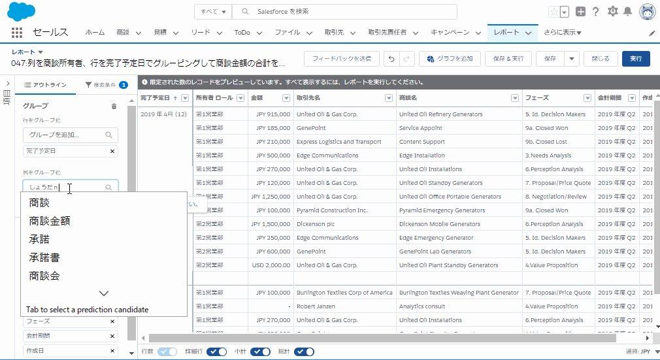
Task: Open the setup gear icon
Action: (x=612, y=11)
